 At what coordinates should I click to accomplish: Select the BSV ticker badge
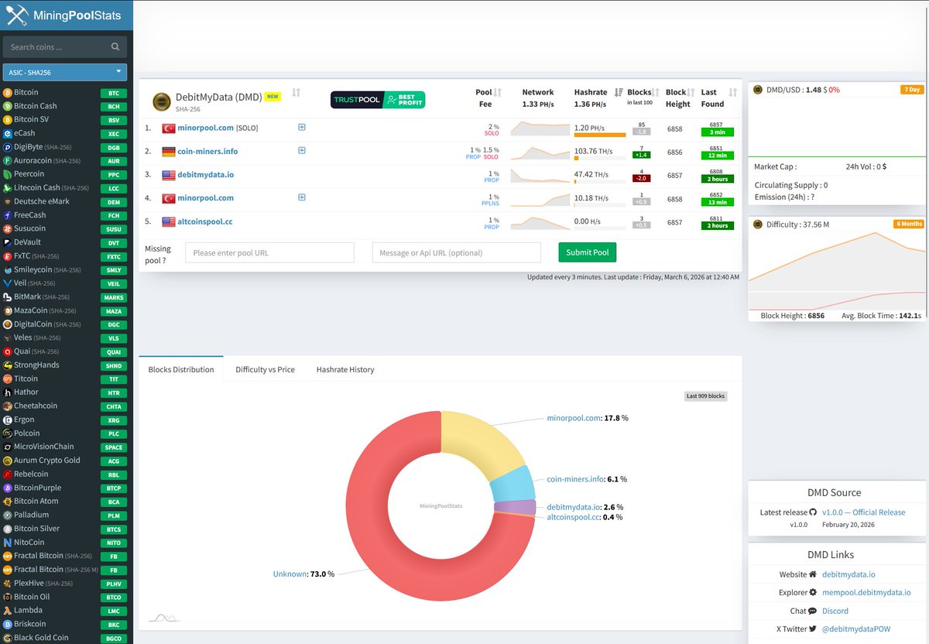point(113,120)
